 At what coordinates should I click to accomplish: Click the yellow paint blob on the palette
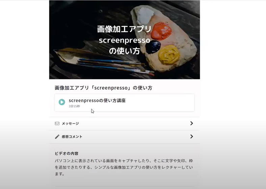coord(169,55)
